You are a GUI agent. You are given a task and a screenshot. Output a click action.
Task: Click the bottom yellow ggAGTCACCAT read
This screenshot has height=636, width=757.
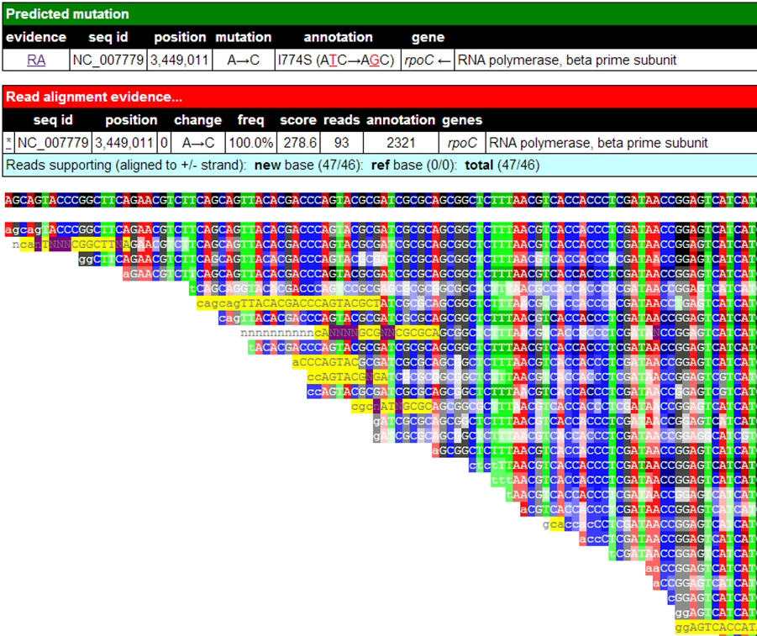tap(714, 627)
